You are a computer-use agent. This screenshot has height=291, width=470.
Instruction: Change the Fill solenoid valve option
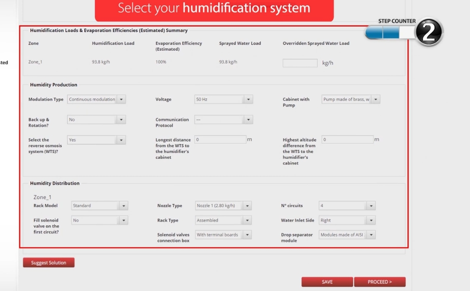[x=100, y=221]
